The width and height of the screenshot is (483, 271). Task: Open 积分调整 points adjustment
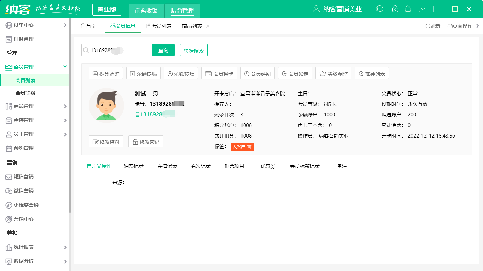[106, 74]
